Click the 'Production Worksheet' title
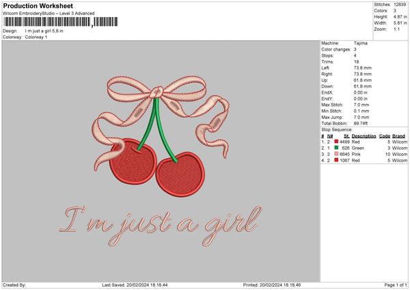410x290 pixels. point(38,5)
